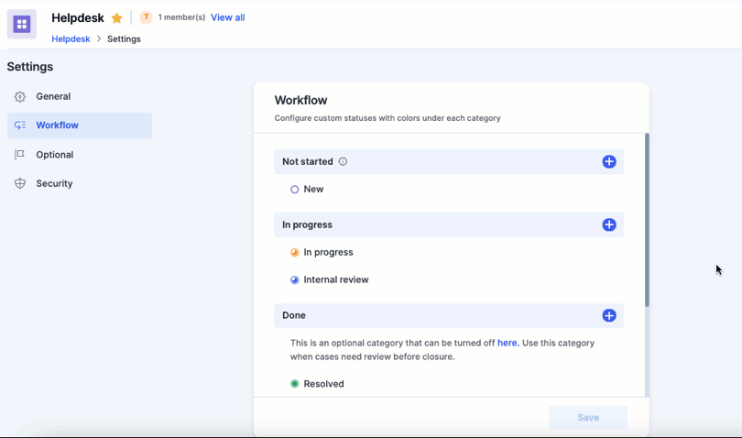742x438 pixels.
Task: Click the orange In progress status color
Action: [294, 252]
